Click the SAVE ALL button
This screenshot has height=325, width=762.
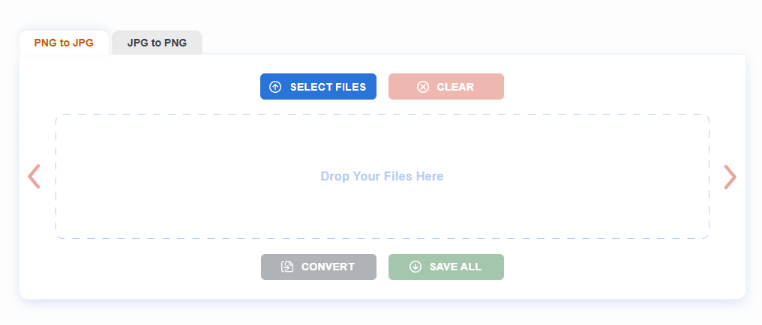[x=446, y=267]
